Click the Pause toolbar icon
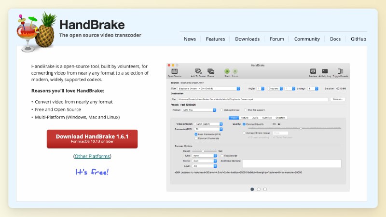The height and width of the screenshot is (217, 386). (235, 71)
